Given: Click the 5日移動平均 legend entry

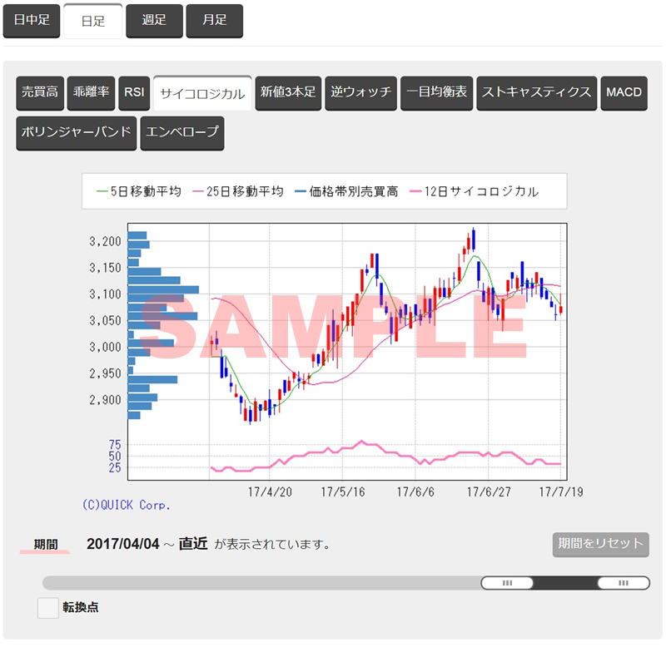Looking at the screenshot, I should pos(139,191).
